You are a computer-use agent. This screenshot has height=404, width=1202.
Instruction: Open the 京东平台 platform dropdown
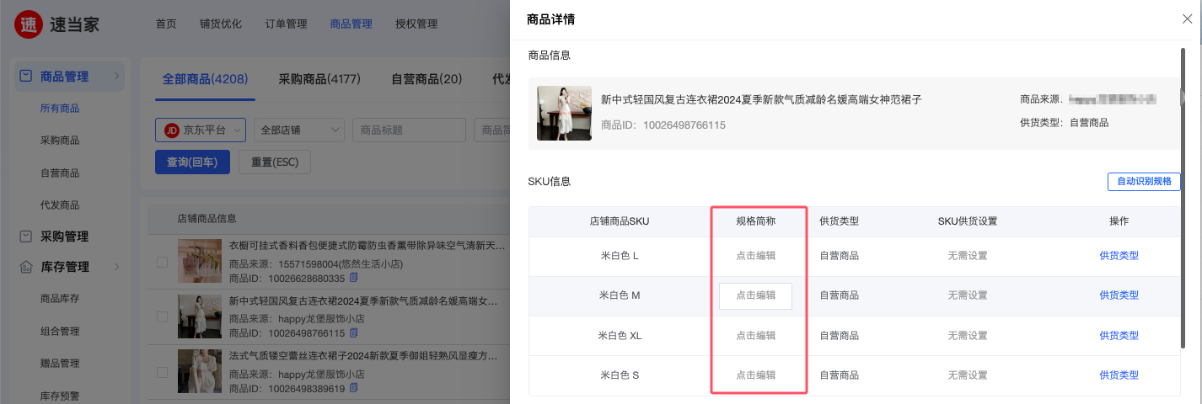pos(200,130)
